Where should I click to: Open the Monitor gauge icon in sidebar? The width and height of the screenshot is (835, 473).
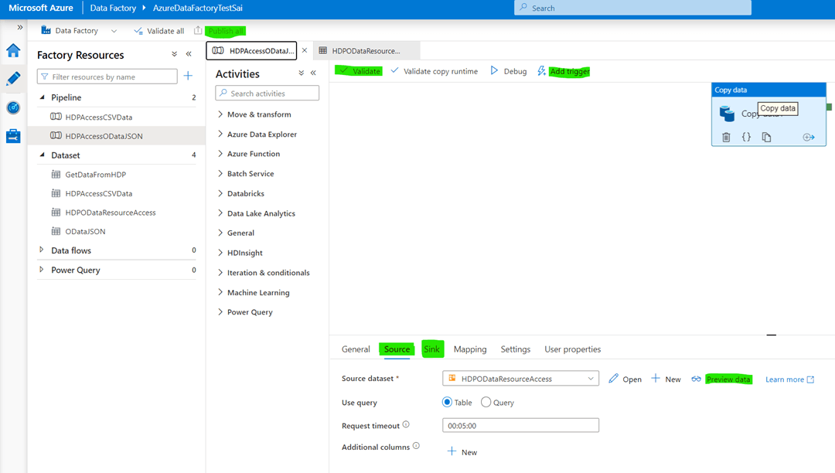pyautogui.click(x=13, y=107)
